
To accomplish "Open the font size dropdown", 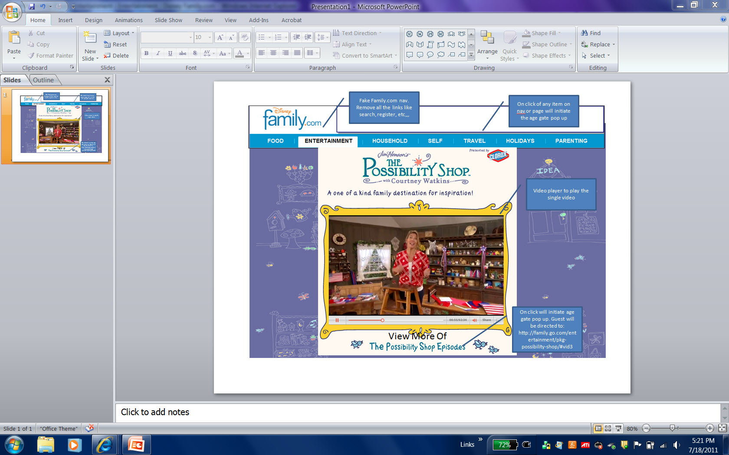I will coord(210,37).
